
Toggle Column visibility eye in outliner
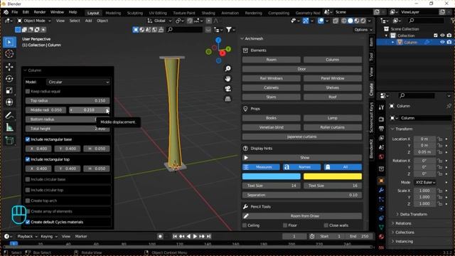[442, 43]
